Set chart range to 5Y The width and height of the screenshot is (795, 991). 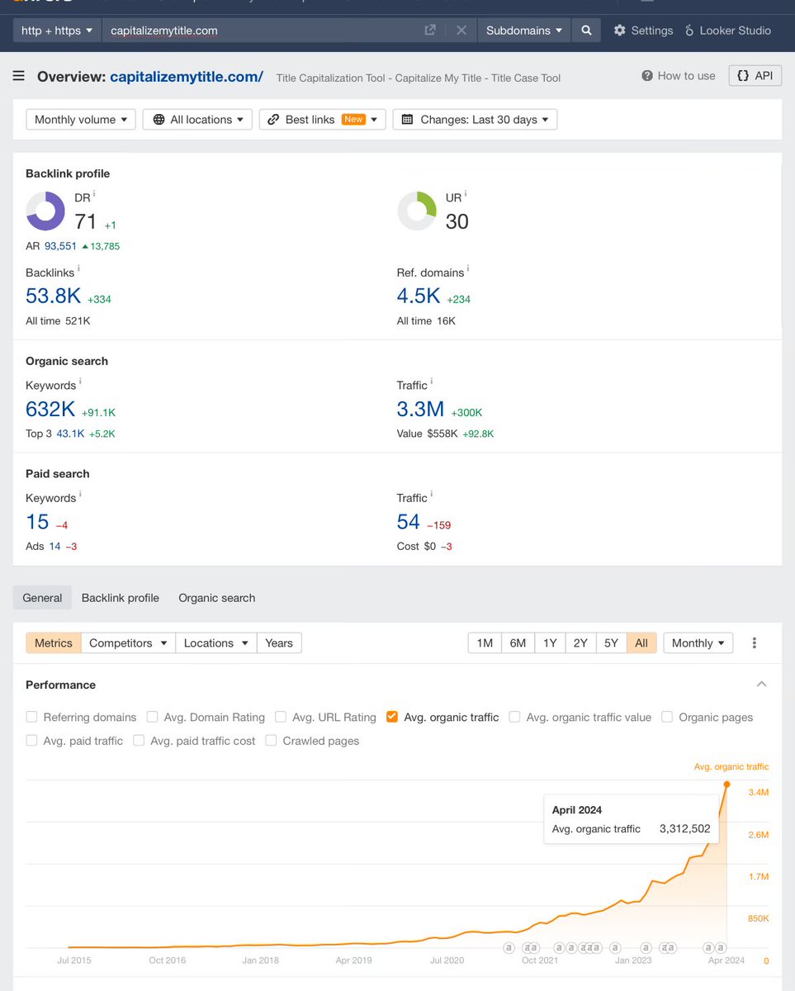(611, 642)
